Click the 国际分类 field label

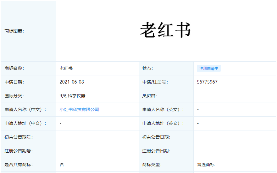[x=14, y=96]
